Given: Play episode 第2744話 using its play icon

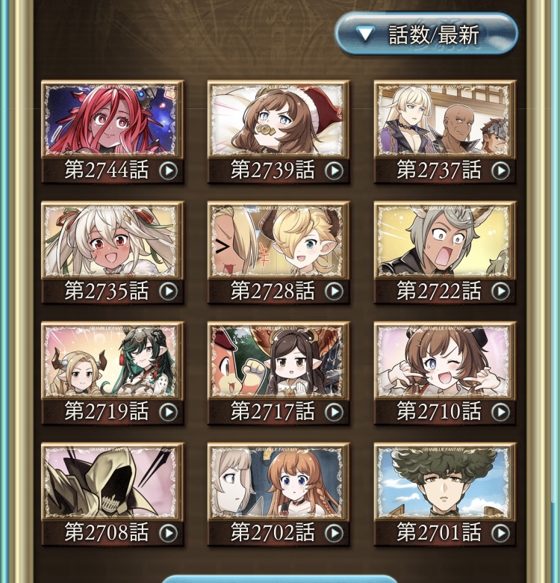Looking at the screenshot, I should click(x=168, y=170).
